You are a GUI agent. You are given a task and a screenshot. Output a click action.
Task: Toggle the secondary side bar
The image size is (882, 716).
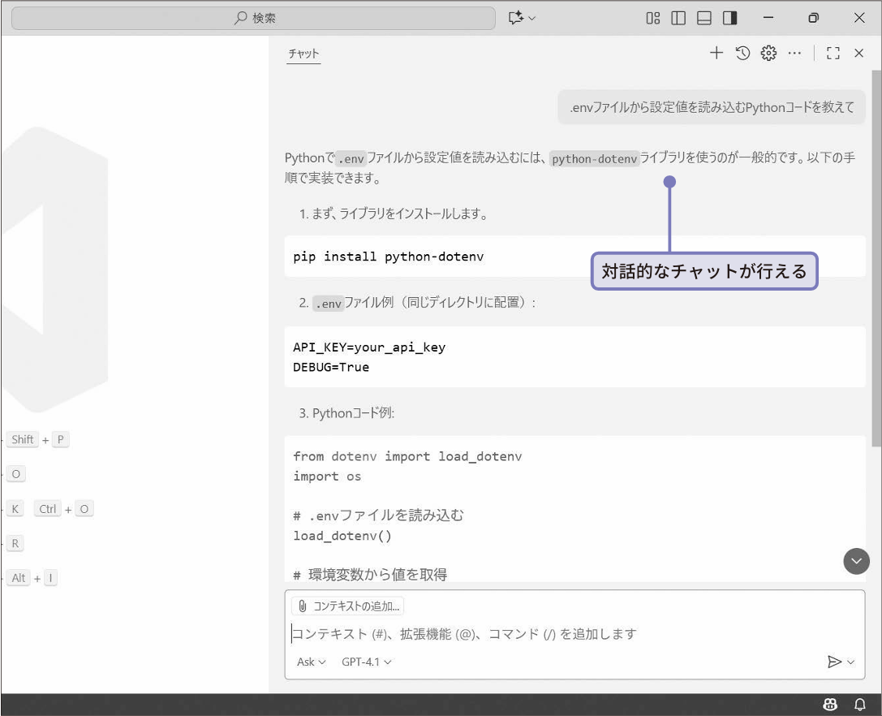pyautogui.click(x=730, y=18)
